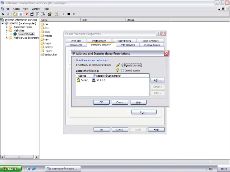Click the tree pane scroll left arrow
The image size is (230, 172).
pos(2,157)
